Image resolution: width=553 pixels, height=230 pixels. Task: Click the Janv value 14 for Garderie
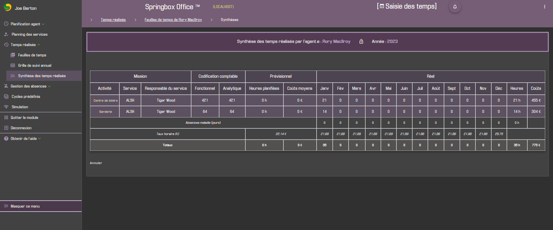click(324, 112)
